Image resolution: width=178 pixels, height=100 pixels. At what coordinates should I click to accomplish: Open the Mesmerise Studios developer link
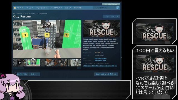[101, 59]
